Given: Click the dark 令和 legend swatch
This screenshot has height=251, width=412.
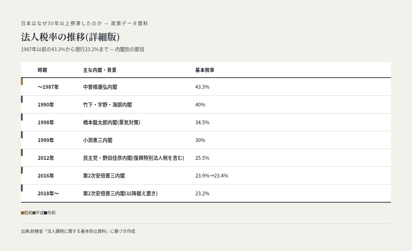Looking at the screenshot, I should tap(46, 213).
